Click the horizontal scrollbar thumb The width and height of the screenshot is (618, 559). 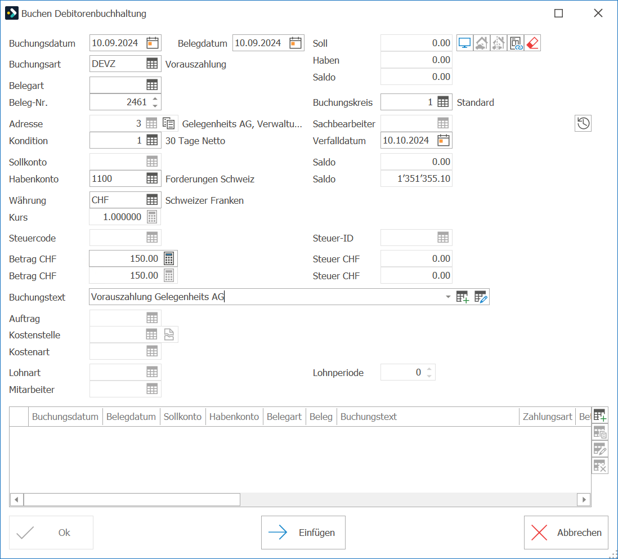[x=132, y=499]
